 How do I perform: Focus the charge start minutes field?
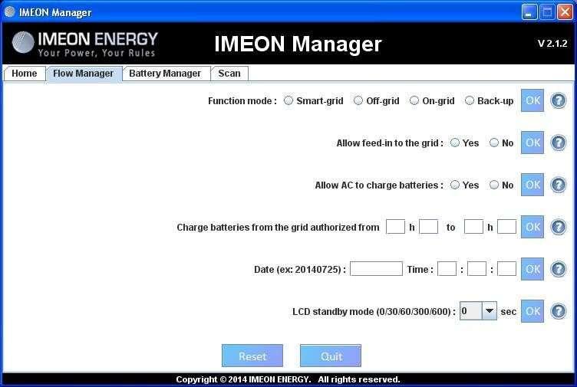point(429,227)
